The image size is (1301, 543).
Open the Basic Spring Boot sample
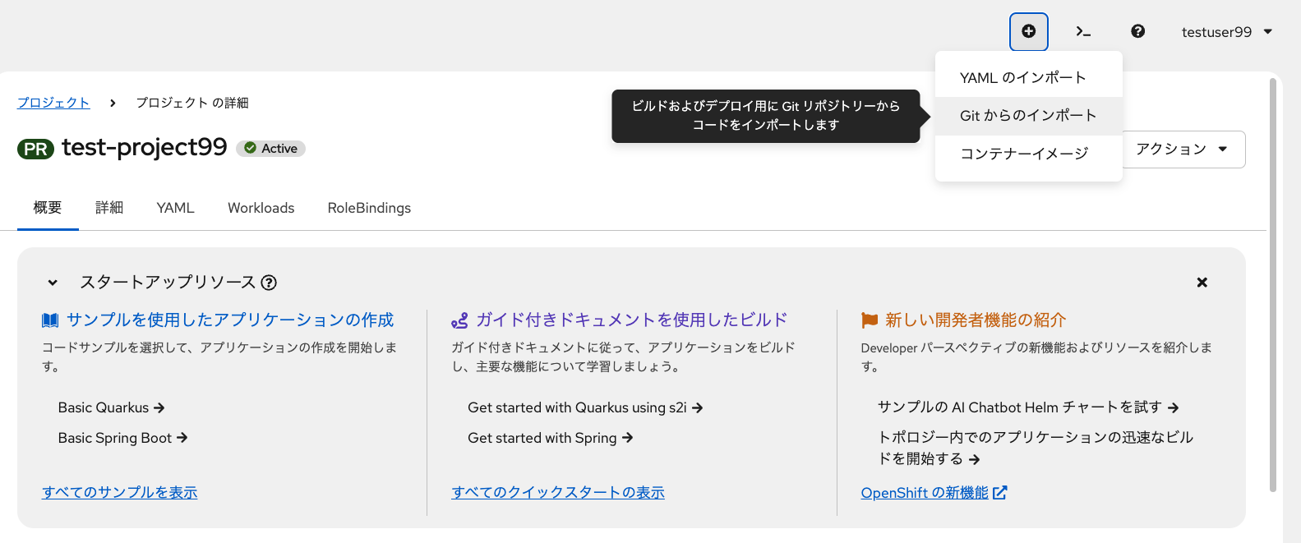click(123, 438)
